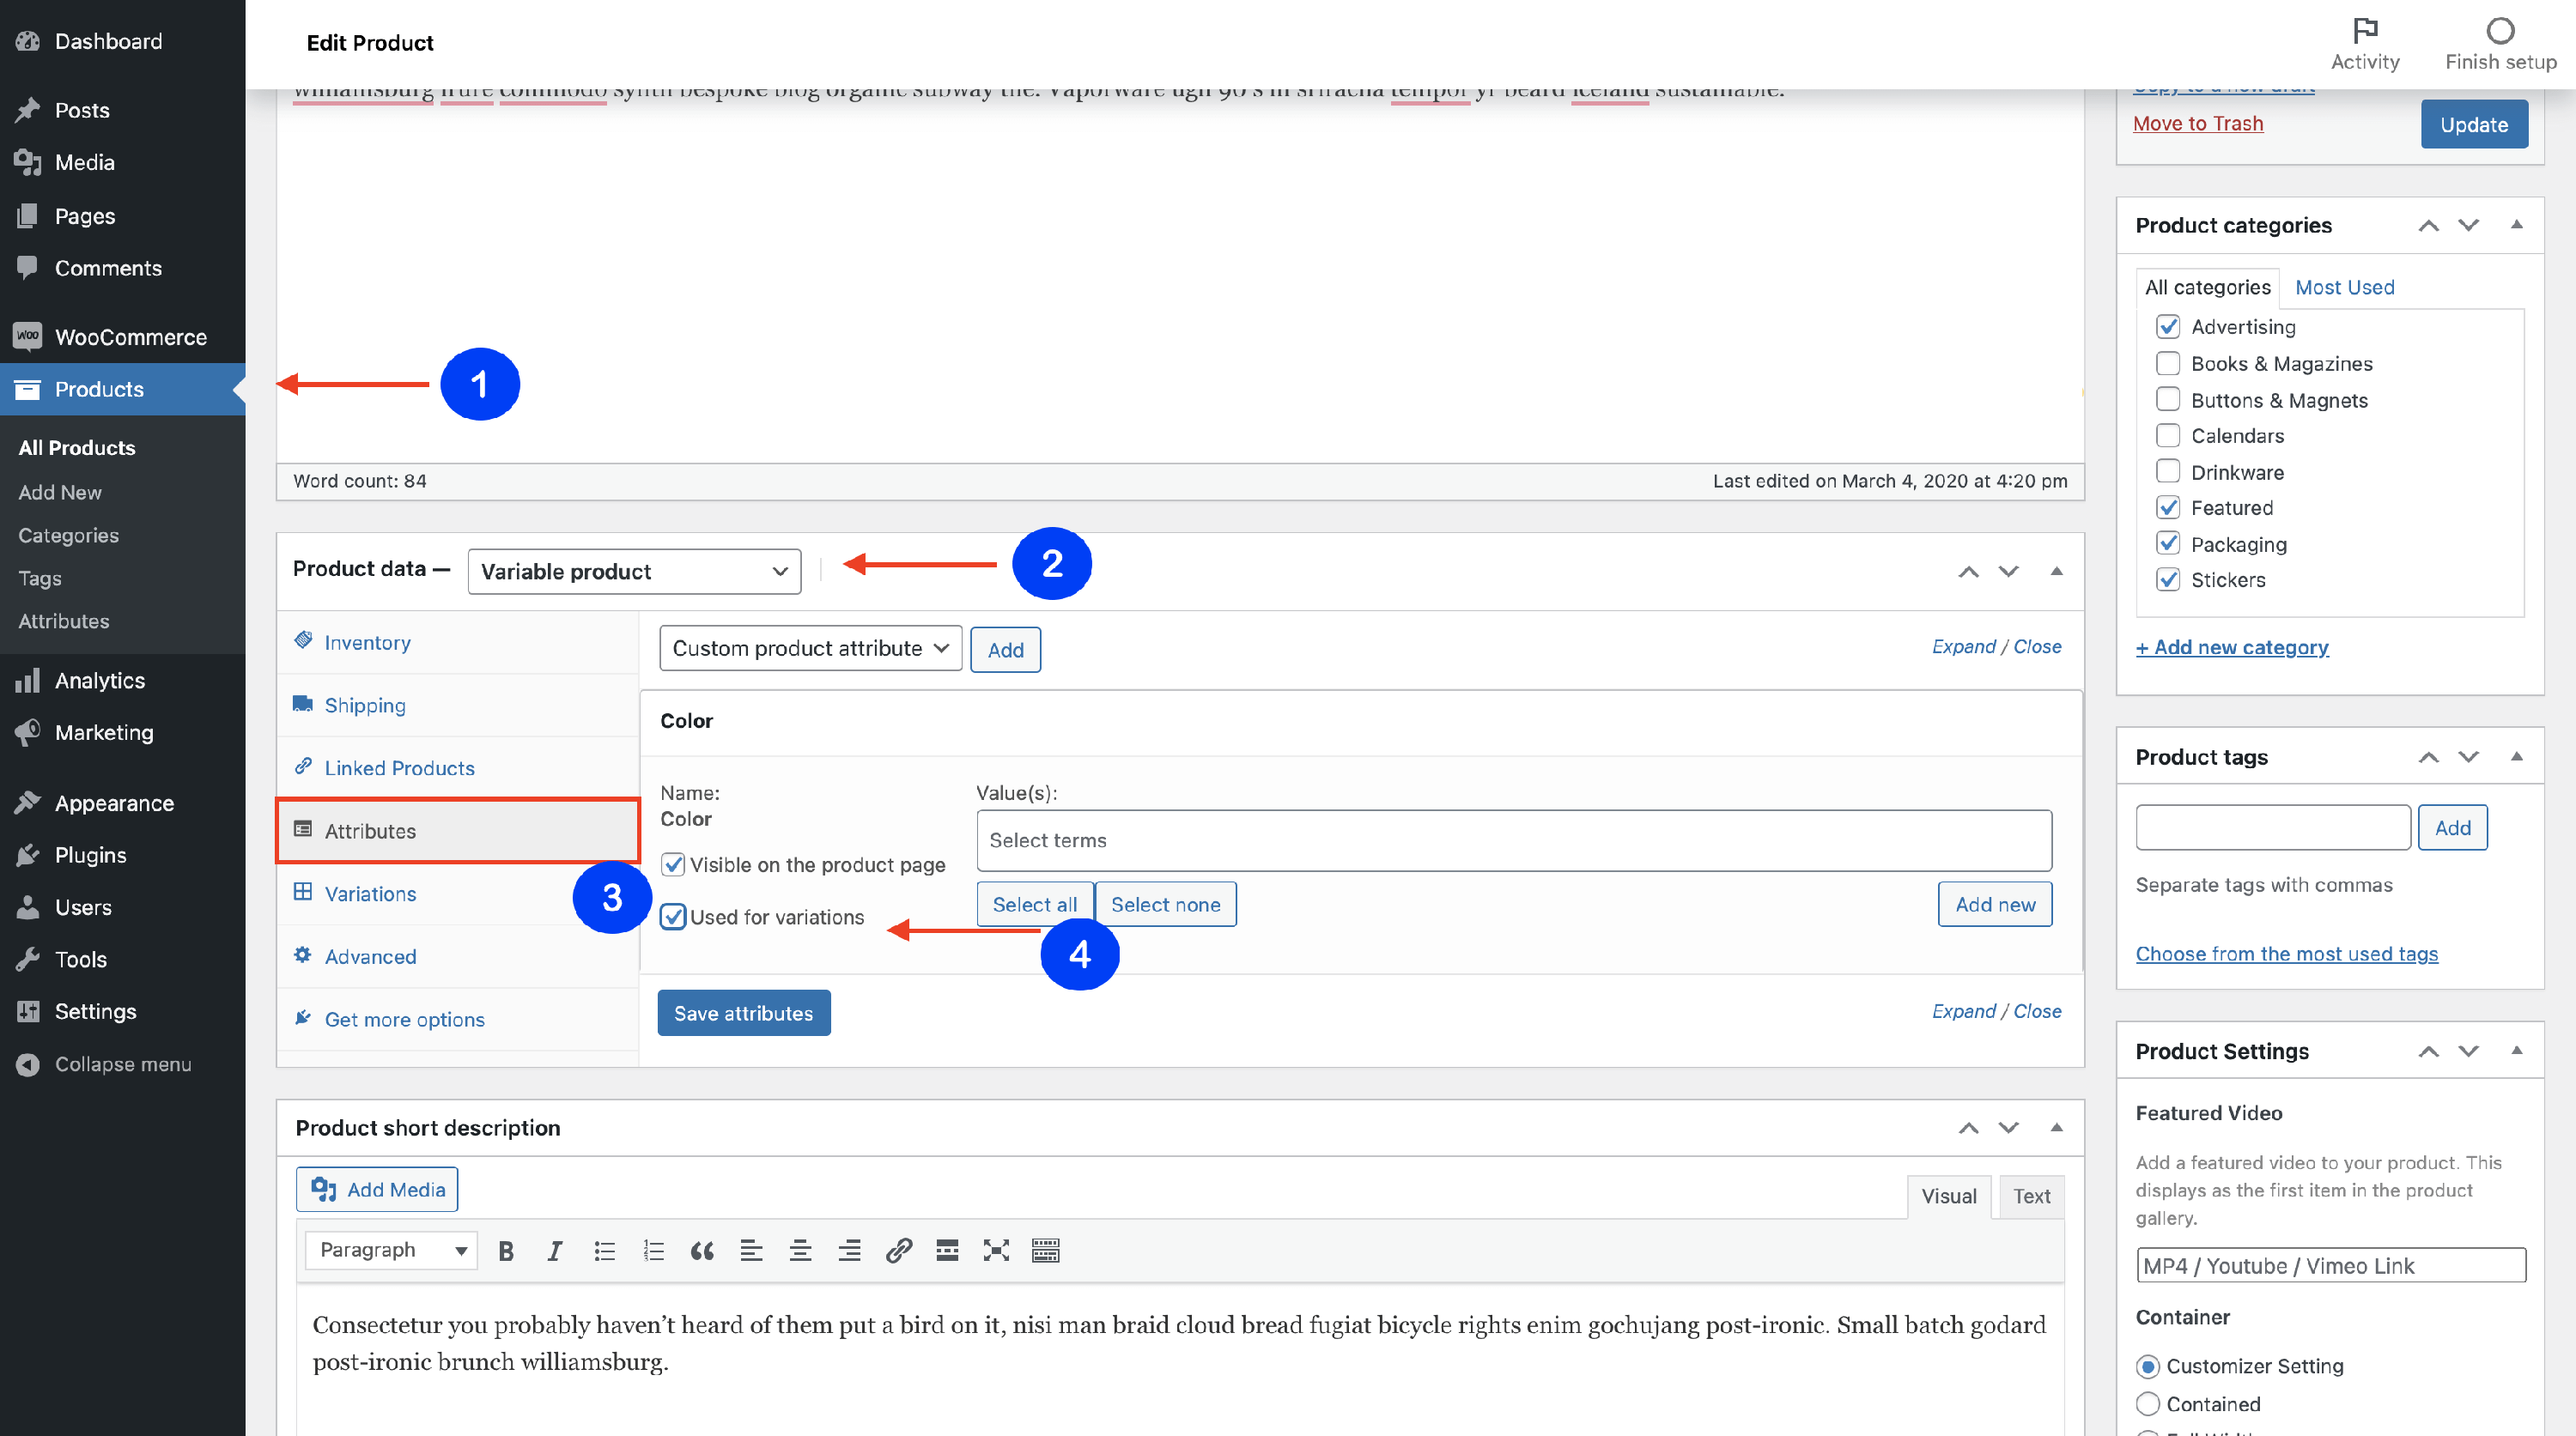Click the toolbar toggle keyboard icon

point(1045,1250)
